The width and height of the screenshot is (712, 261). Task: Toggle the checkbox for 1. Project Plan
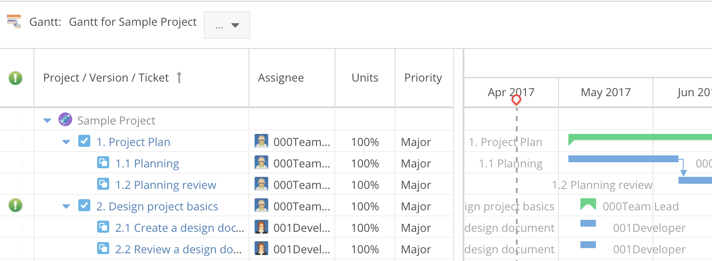84,141
